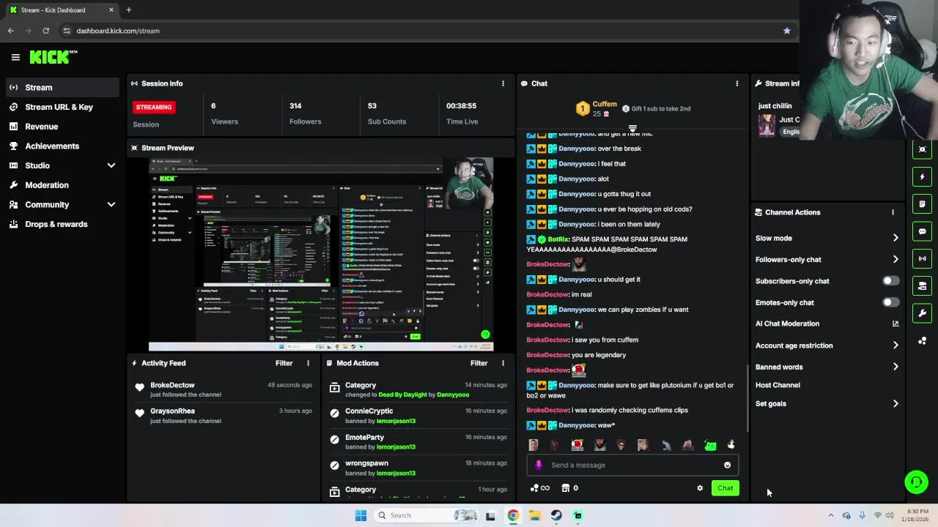Click the wrench stream info widget icon
938x527 pixels.
pos(922,313)
